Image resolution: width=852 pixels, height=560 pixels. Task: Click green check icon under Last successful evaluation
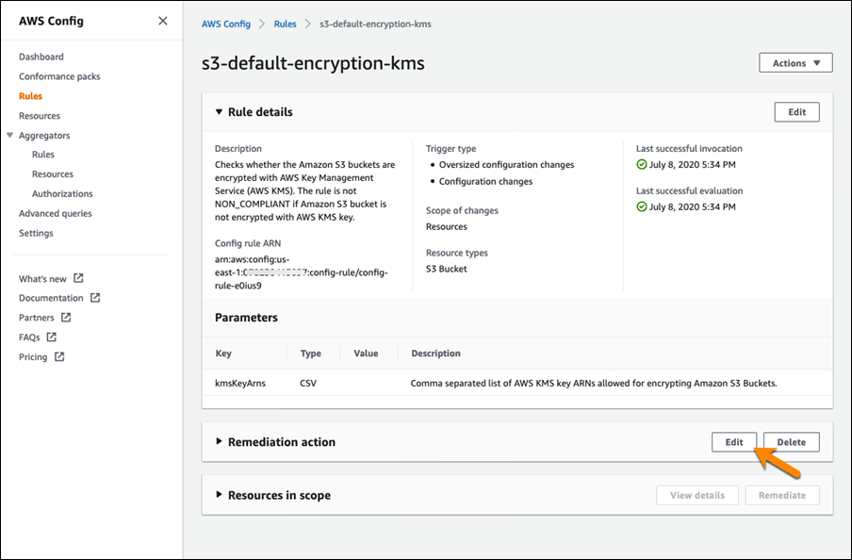[642, 206]
